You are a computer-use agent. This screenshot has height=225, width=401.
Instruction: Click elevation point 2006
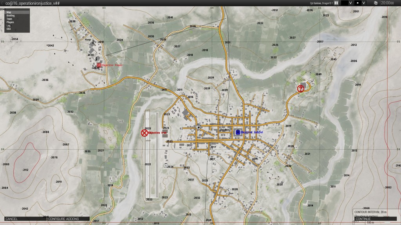[353, 61]
